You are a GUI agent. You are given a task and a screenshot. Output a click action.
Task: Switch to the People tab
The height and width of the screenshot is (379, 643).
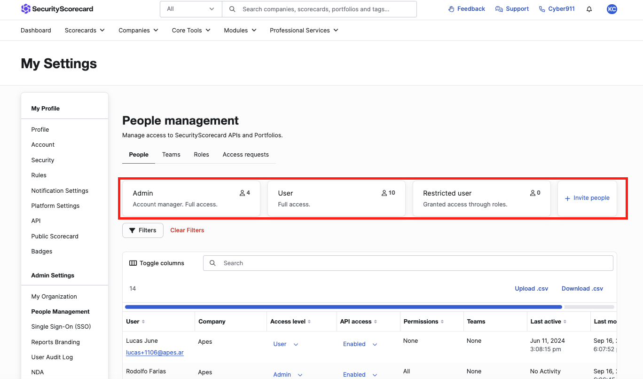pos(139,154)
